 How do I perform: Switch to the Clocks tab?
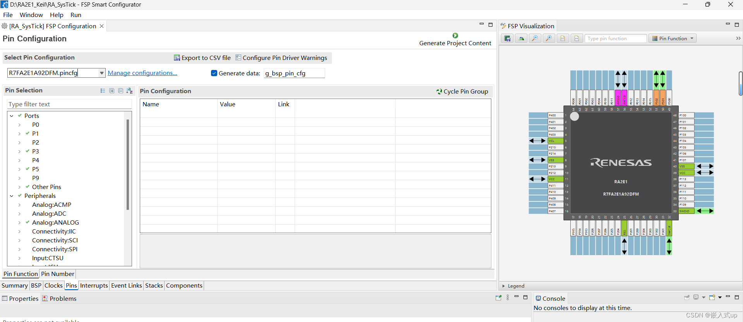[53, 285]
